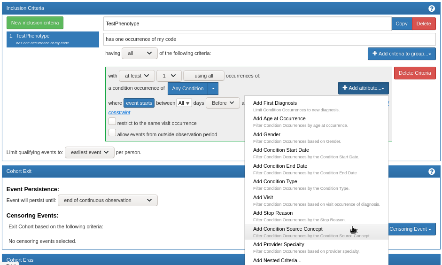The width and height of the screenshot is (442, 265).
Task: Open Add criteria to group menu
Action: coord(401,54)
